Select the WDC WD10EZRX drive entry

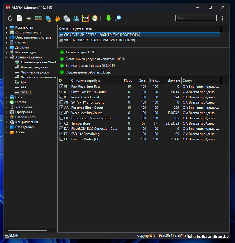point(99,40)
